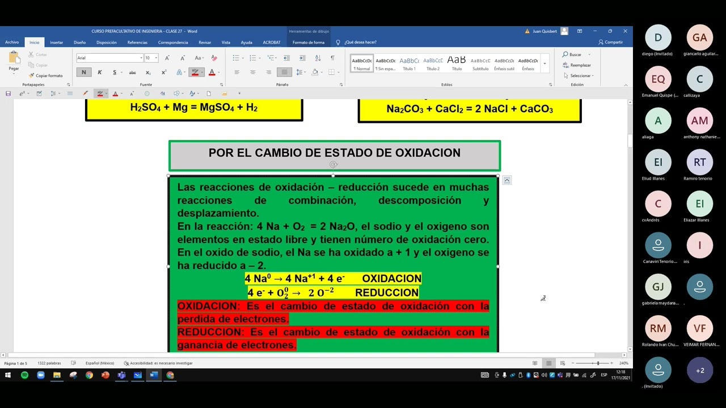The height and width of the screenshot is (408, 726).
Task: Click the Buscar magnifier search command
Action: click(x=572, y=54)
